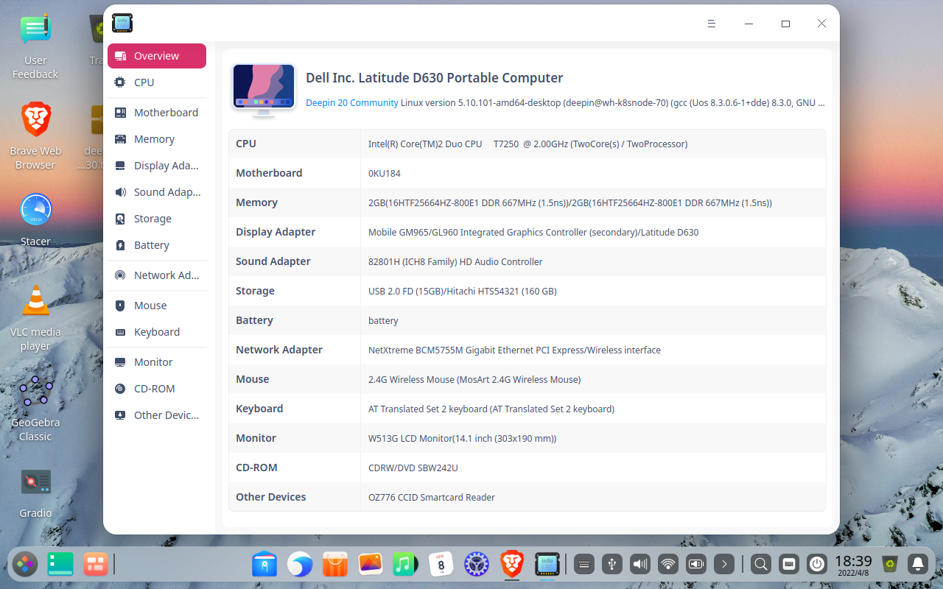Click the USB device tray icon
Viewport: 943px width, 589px height.
612,565
